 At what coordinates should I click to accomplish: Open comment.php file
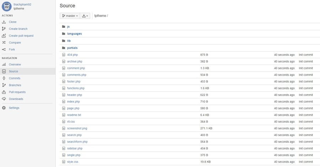point(76,68)
